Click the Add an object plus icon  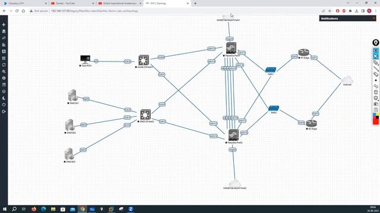coord(4,25)
